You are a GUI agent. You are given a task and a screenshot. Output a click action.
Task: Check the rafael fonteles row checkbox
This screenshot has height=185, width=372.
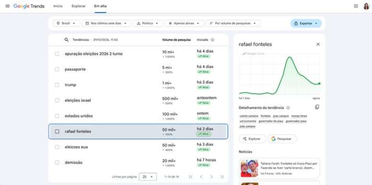[x=57, y=131]
